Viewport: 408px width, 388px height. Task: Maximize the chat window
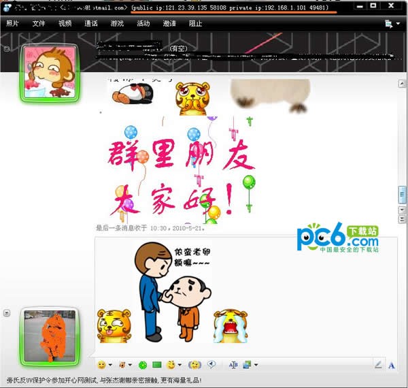(373, 5)
